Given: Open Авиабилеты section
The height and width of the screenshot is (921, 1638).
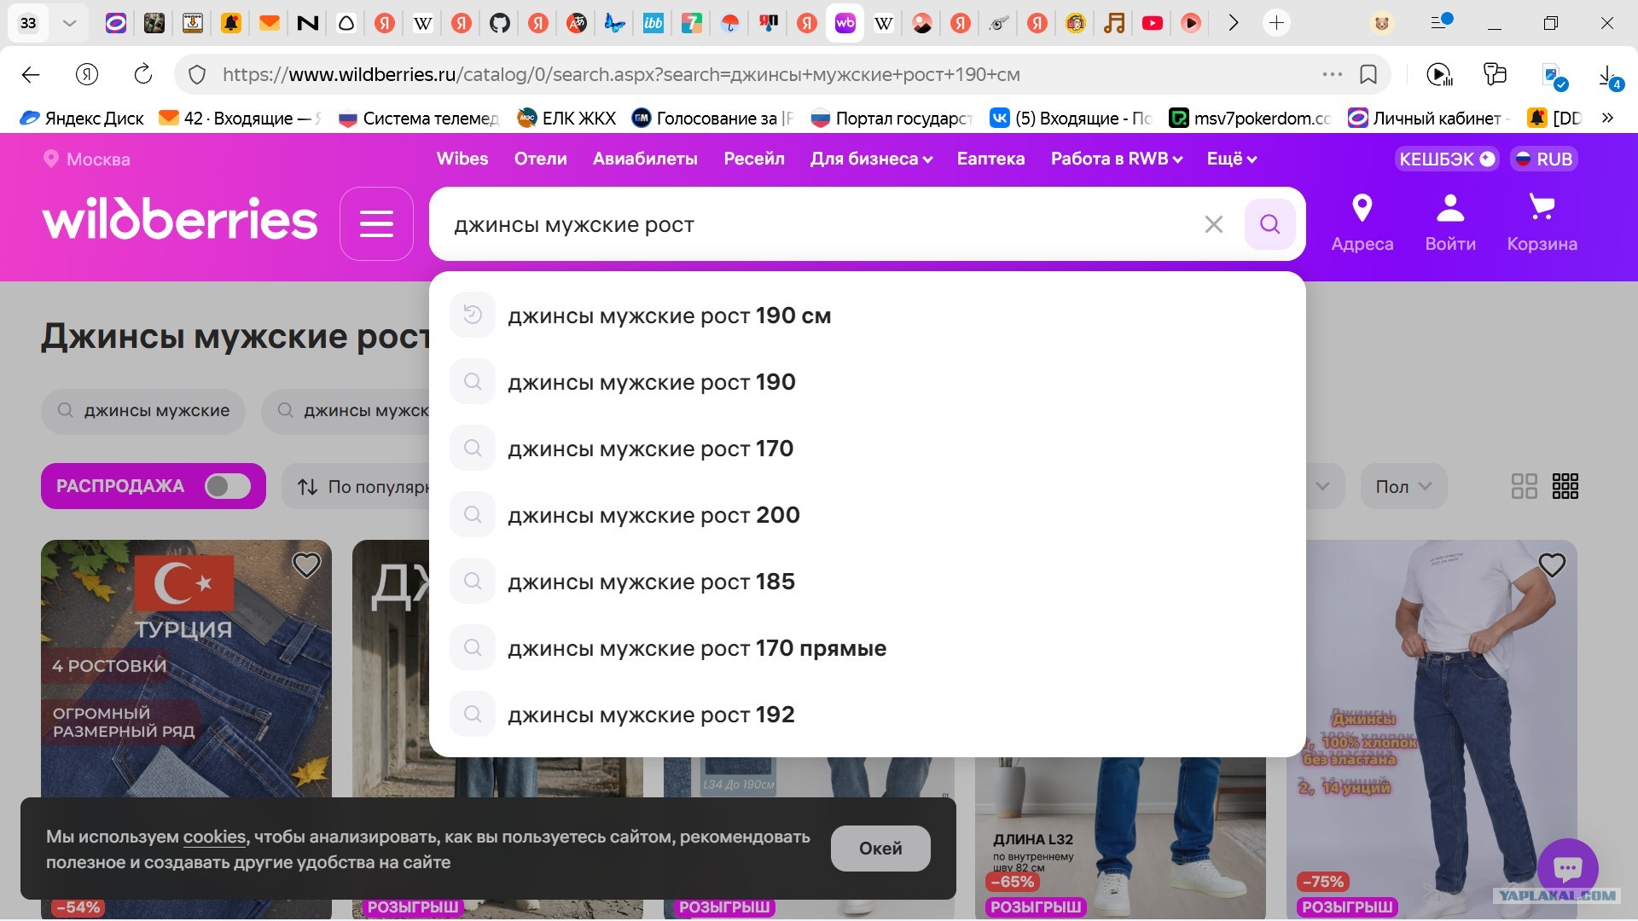Looking at the screenshot, I should tap(645, 159).
